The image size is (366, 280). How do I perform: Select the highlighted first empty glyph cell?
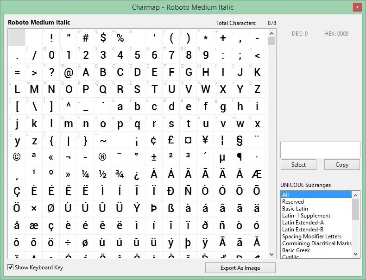pos(17,37)
